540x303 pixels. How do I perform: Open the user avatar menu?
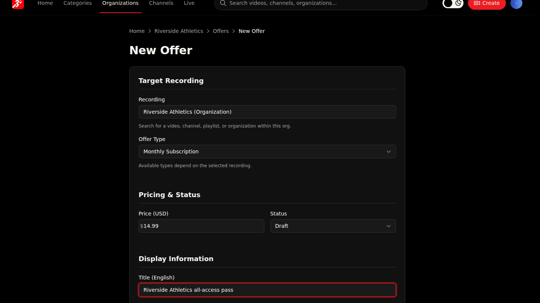coord(516,3)
